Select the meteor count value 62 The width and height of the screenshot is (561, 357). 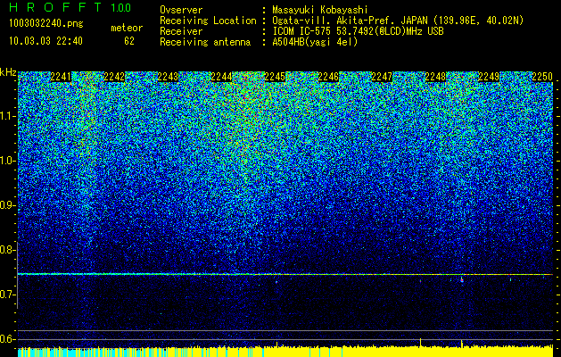click(x=129, y=41)
